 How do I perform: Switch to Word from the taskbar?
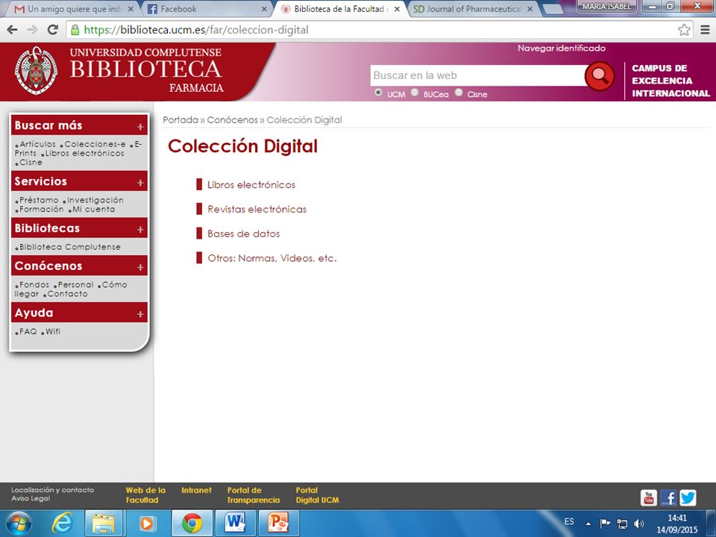[x=235, y=524]
